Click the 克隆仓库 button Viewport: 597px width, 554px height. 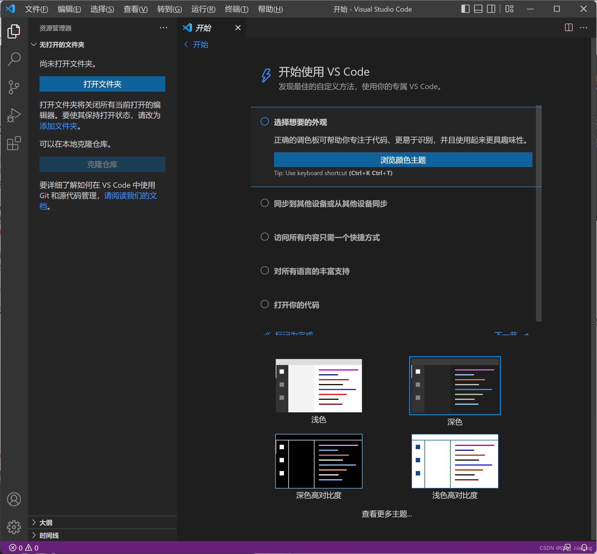pyautogui.click(x=102, y=164)
